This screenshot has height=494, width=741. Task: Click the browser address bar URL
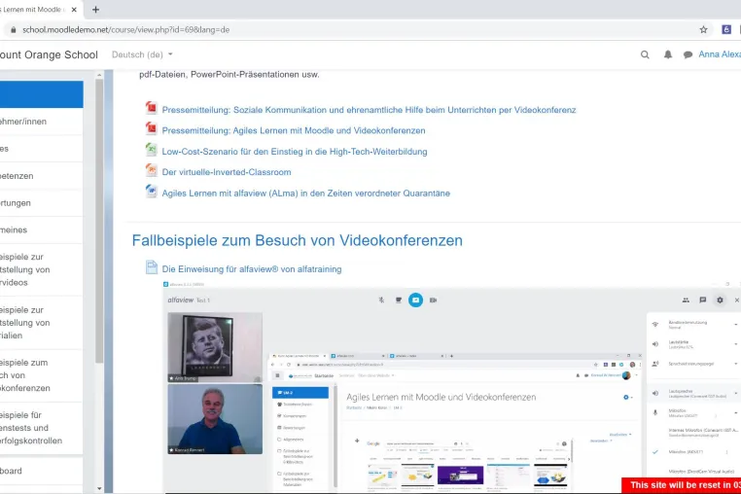coord(125,30)
